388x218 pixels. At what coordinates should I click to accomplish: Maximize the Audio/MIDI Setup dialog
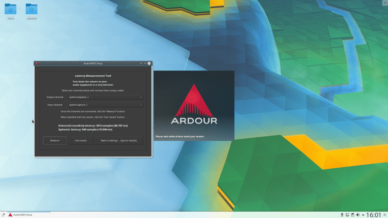click(x=145, y=63)
